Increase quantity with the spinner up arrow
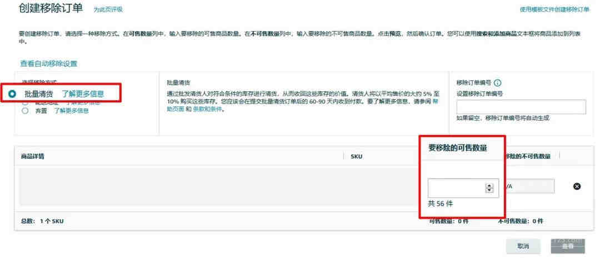This screenshot has height=258, width=600. point(489,186)
